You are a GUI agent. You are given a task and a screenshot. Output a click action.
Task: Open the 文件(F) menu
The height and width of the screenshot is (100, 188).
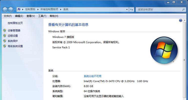8,16
